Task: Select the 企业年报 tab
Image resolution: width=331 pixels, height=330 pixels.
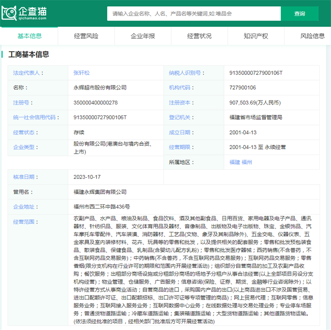Action: (x=142, y=36)
